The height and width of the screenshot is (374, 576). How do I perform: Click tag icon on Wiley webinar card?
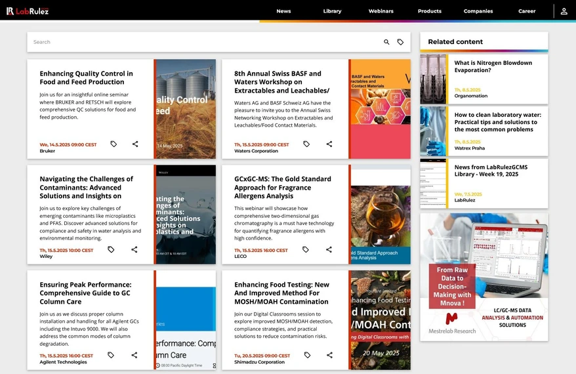[x=111, y=249]
